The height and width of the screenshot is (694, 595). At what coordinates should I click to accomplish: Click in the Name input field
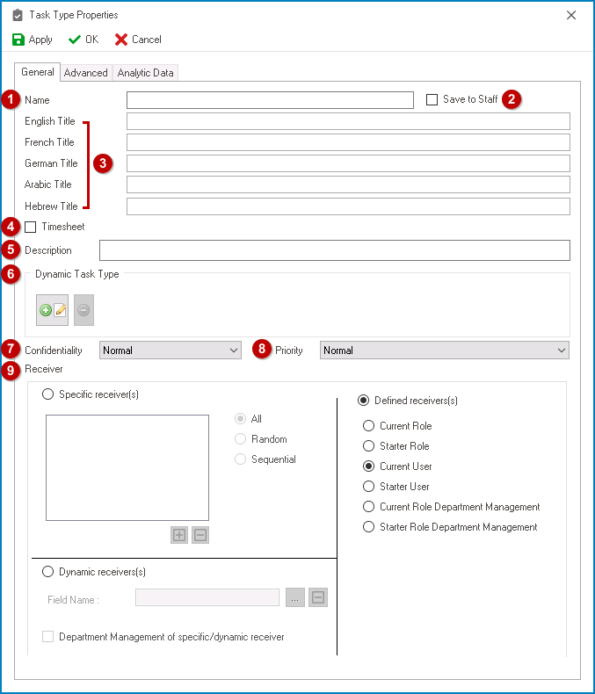tap(270, 100)
